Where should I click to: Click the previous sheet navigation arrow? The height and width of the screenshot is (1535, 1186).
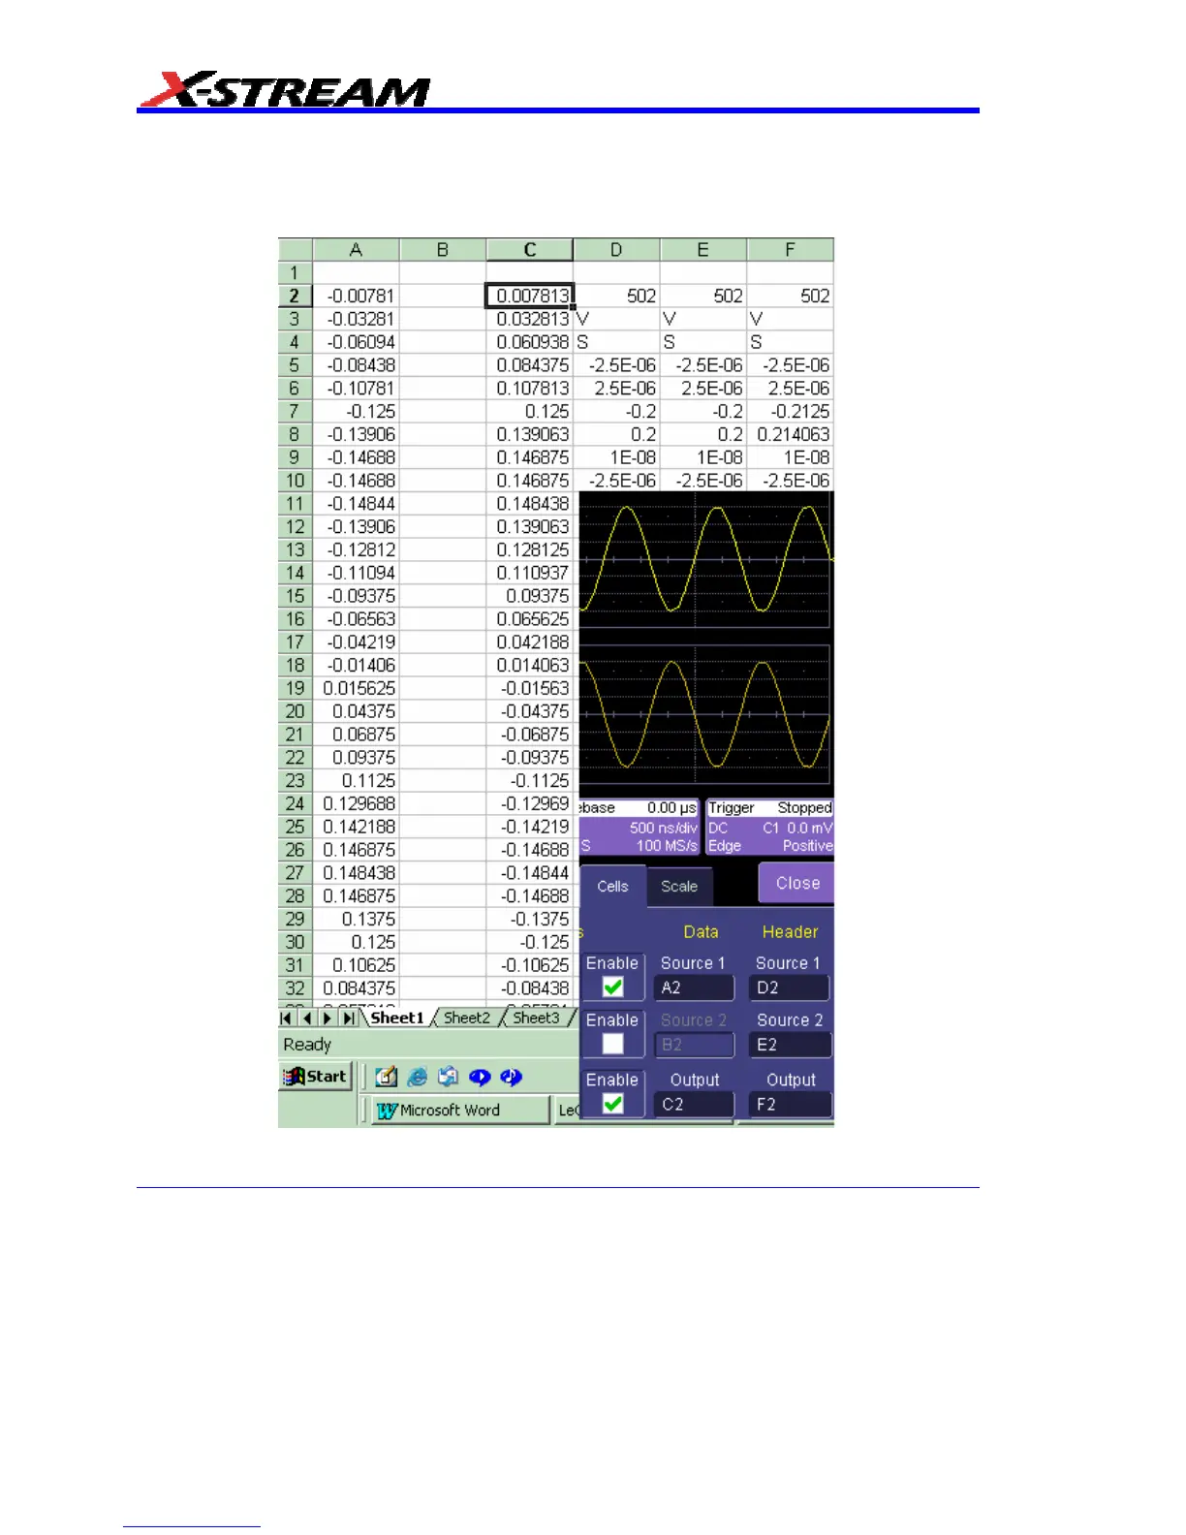pyautogui.click(x=307, y=1018)
